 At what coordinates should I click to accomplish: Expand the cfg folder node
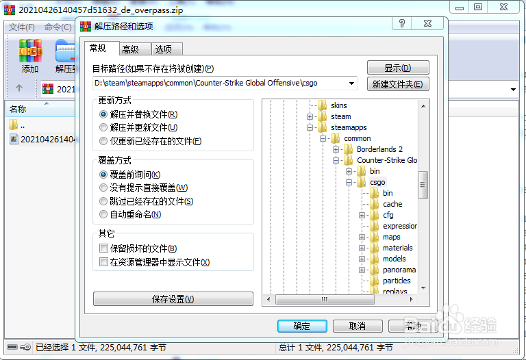click(x=362, y=215)
